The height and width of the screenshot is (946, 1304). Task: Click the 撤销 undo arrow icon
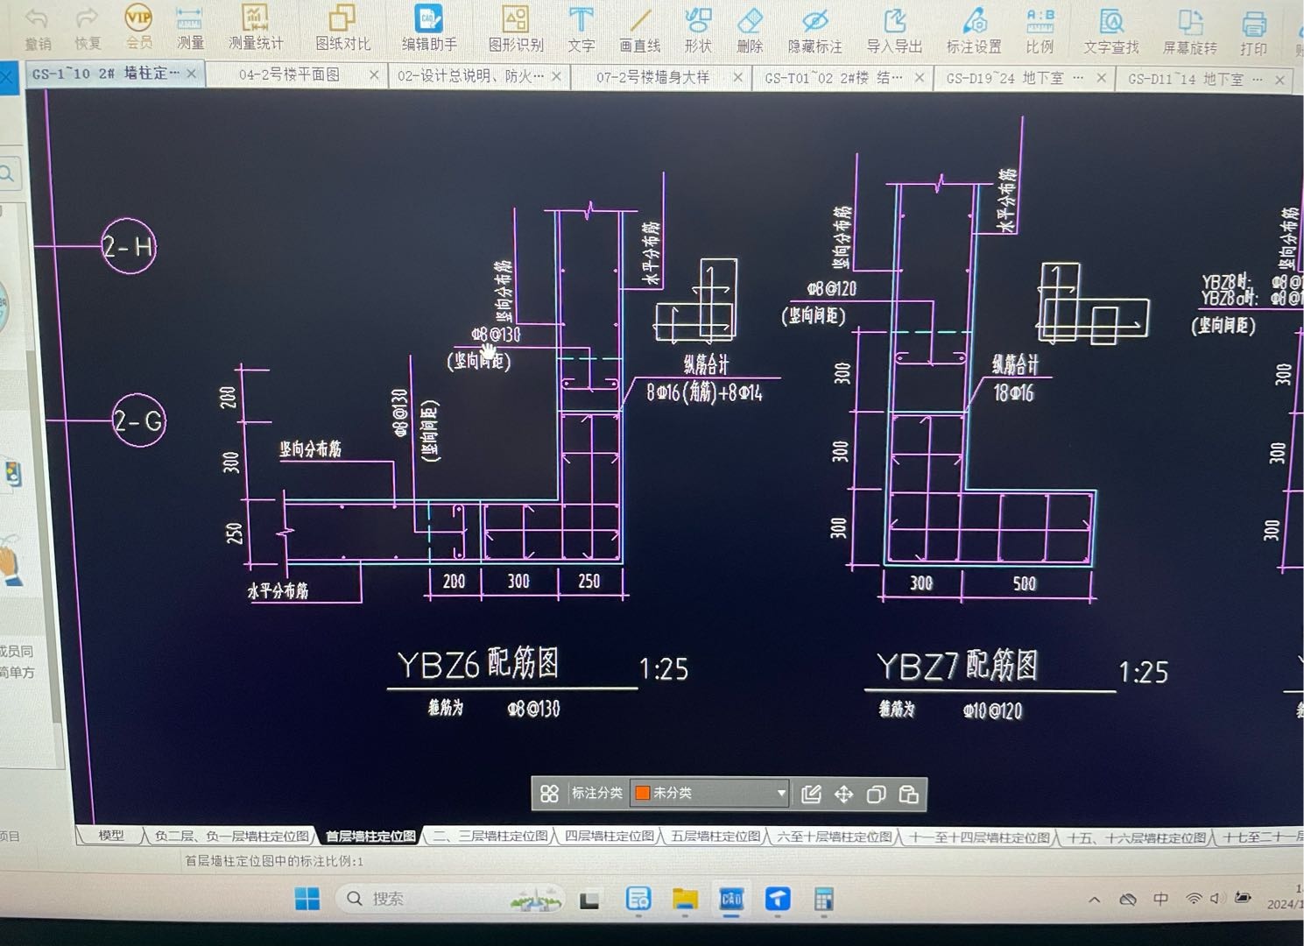point(37,19)
